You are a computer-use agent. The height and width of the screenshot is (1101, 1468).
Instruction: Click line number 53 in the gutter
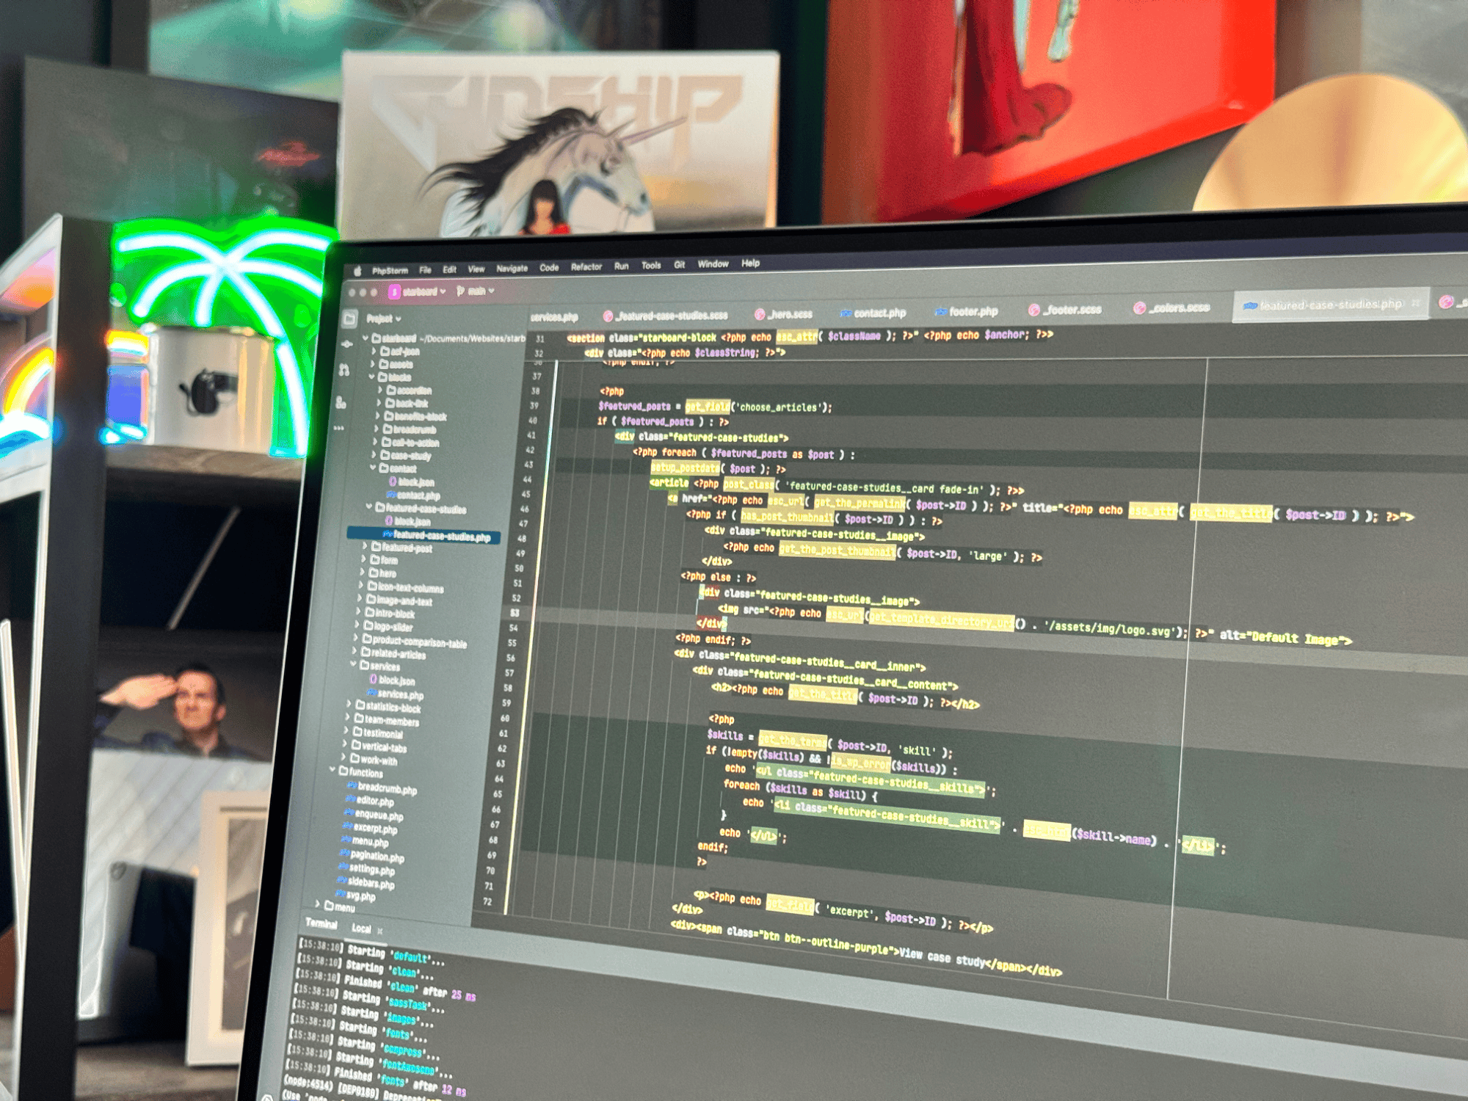click(x=515, y=612)
